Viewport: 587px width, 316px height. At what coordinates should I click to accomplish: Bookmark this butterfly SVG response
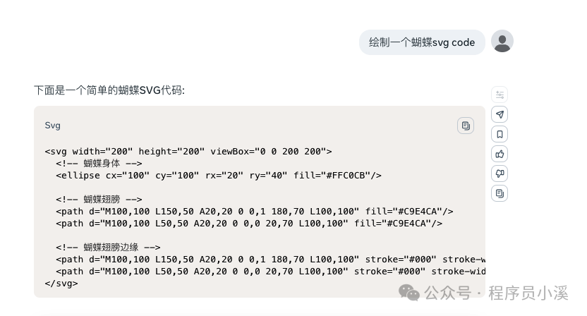point(500,134)
